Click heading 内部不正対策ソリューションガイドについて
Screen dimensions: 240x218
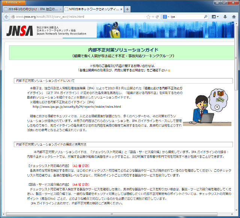tap(45, 81)
